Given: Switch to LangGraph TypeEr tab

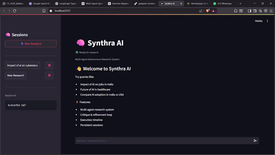Looking at the screenshot, I should pos(66,4).
